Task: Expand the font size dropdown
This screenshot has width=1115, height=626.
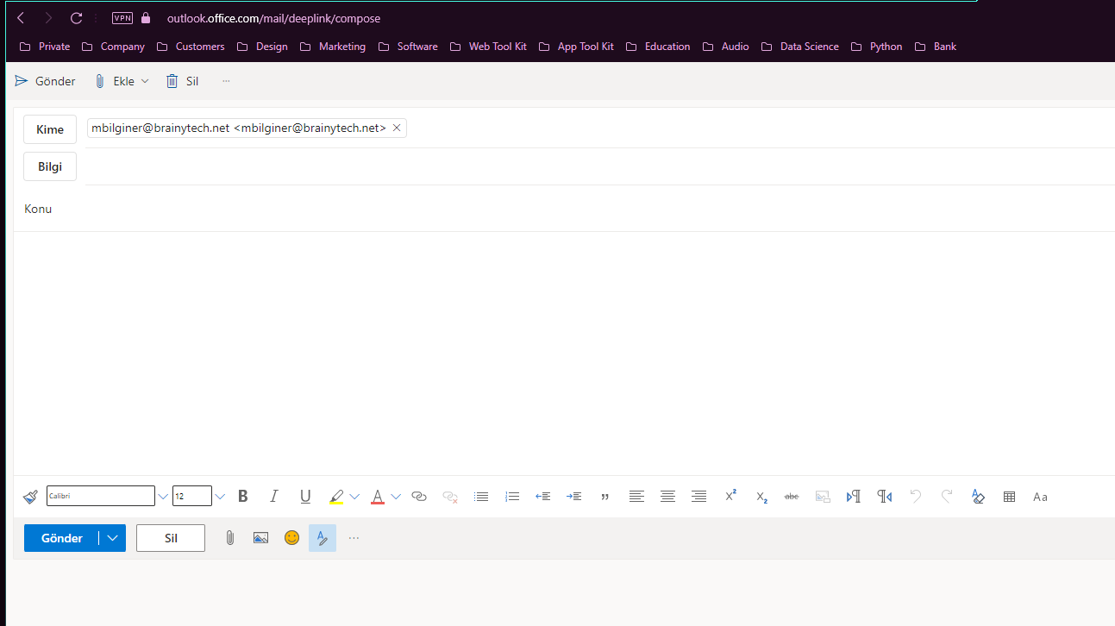Action: pyautogui.click(x=220, y=497)
